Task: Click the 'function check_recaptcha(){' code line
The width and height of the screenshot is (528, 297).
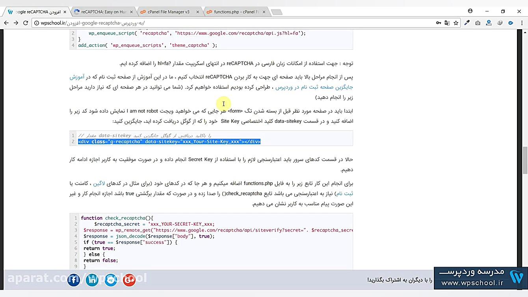Action: 117,218
